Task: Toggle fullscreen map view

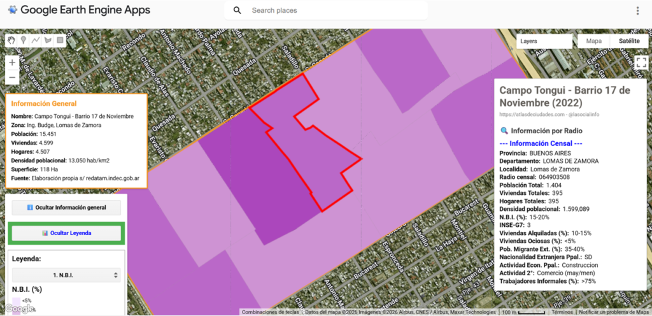Action: [x=641, y=62]
